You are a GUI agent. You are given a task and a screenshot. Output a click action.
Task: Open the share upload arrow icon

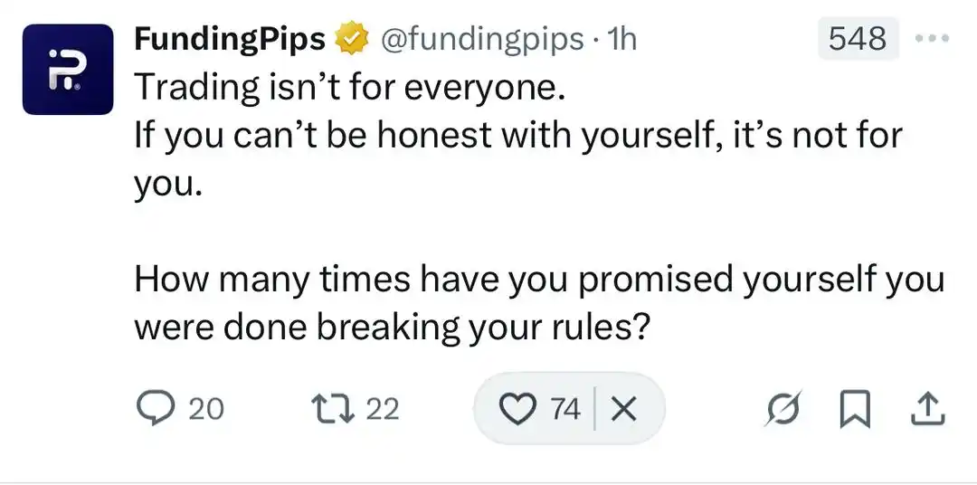pyautogui.click(x=929, y=410)
